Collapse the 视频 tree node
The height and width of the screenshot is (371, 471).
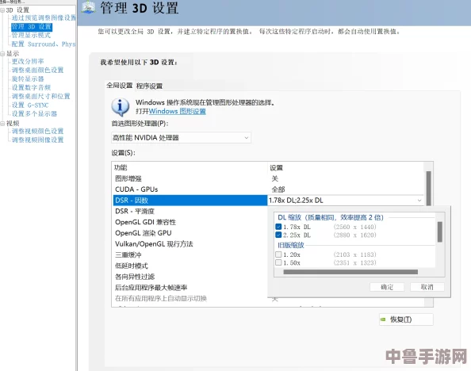tap(2, 124)
